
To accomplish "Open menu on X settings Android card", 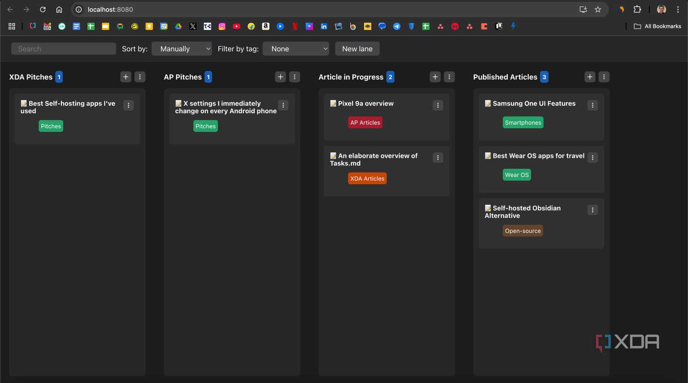I will point(283,105).
